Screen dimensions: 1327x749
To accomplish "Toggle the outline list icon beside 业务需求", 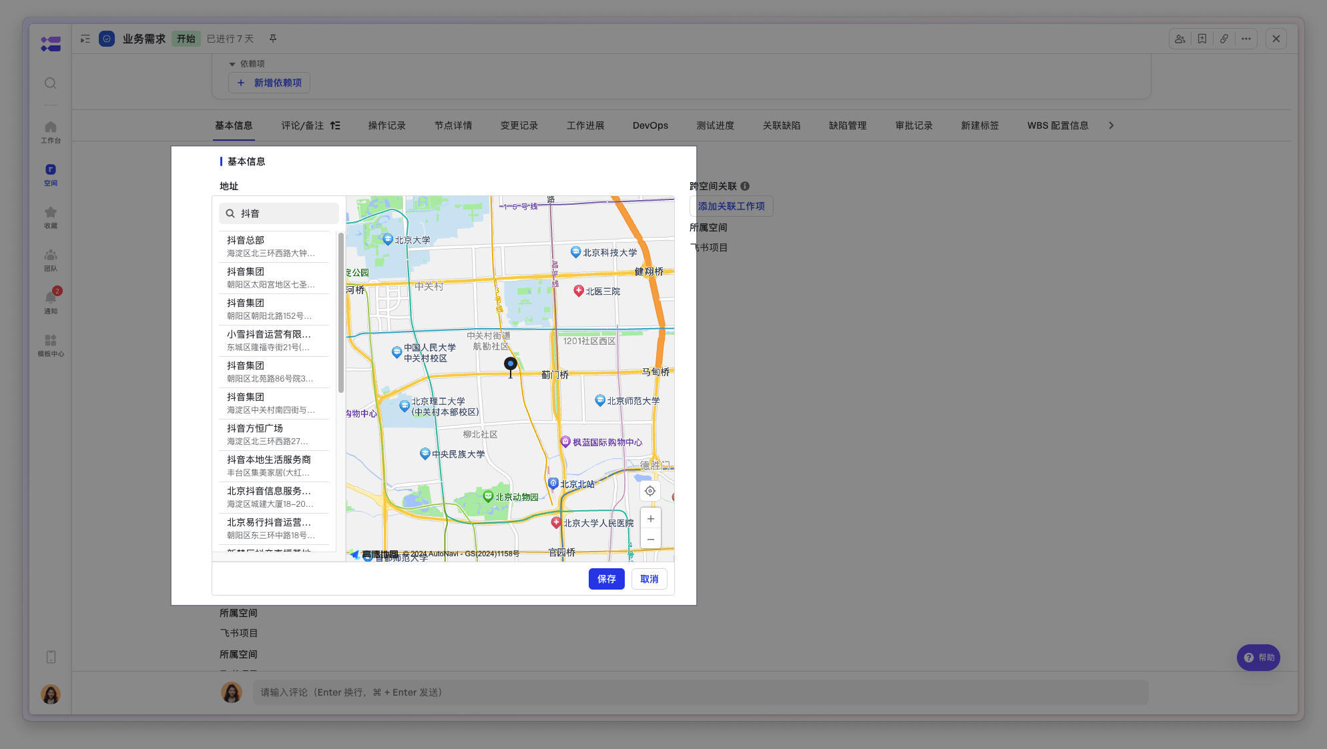I will [85, 39].
